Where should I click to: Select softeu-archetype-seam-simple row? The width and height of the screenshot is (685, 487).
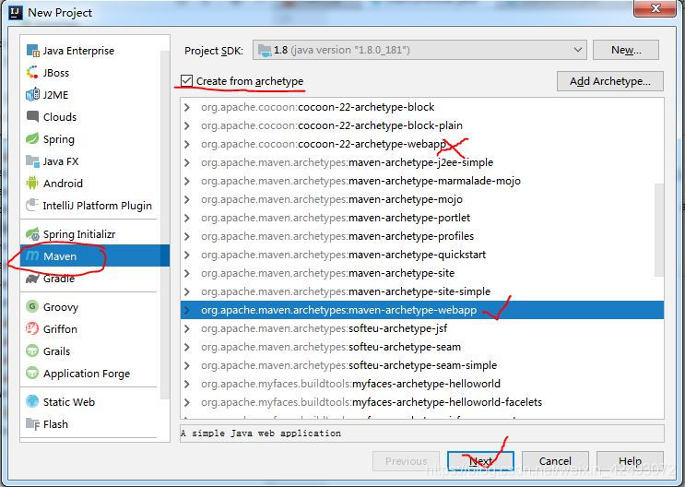(x=422, y=365)
